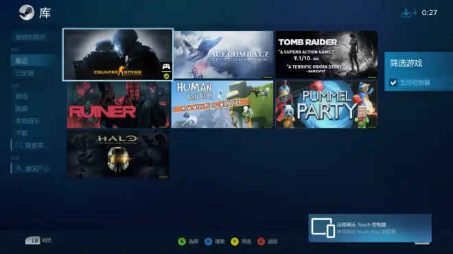Open 继续和探索 in the sidebar

point(31,37)
